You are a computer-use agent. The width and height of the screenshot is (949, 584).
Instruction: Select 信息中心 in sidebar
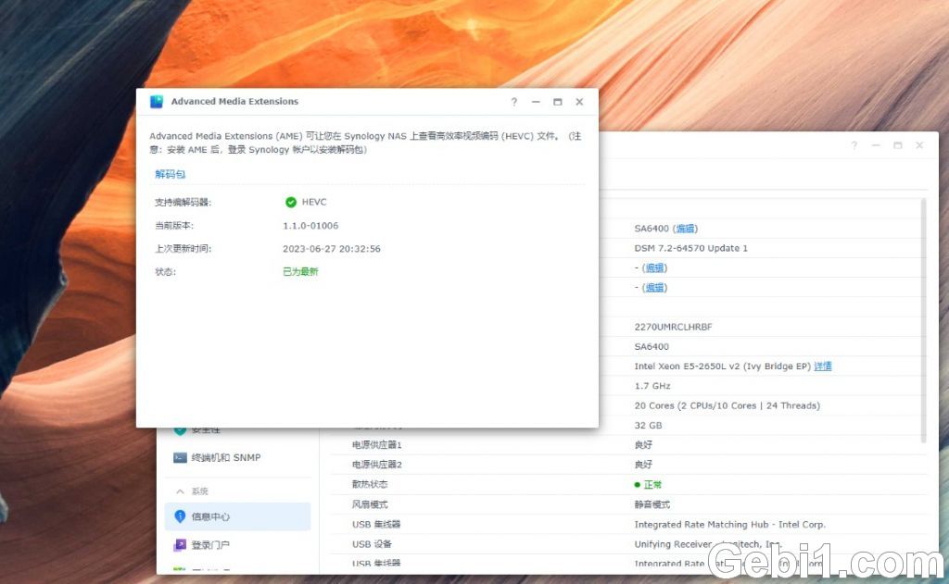point(237,516)
